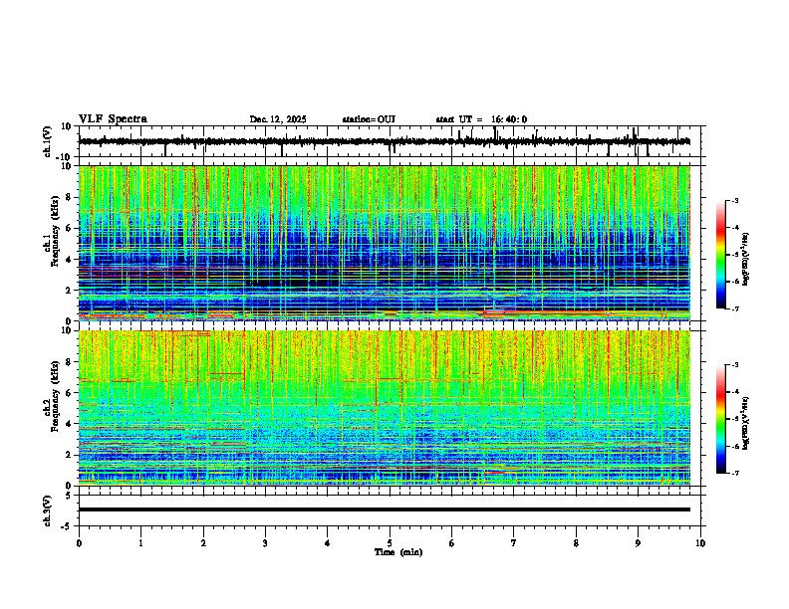789x609 pixels.
Task: Click the "ch.3(V)" axis label
Action: pyautogui.click(x=48, y=510)
